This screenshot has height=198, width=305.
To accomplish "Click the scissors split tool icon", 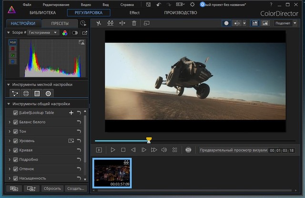I will point(98,23).
